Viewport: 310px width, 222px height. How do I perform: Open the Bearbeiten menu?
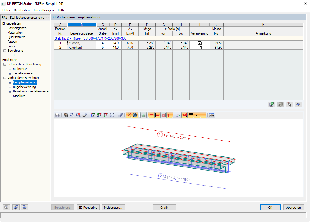[22, 10]
